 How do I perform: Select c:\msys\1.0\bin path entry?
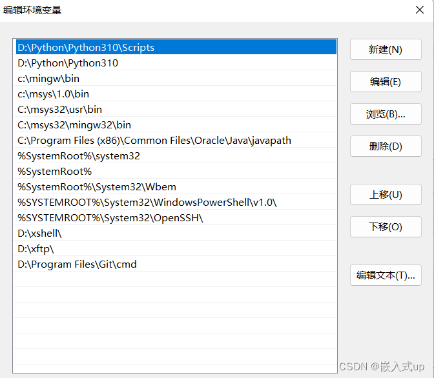tap(176, 94)
